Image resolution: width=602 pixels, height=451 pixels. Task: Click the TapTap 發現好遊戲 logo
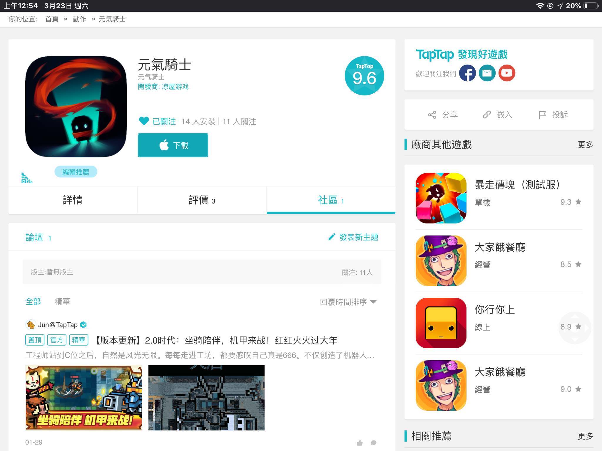click(461, 55)
